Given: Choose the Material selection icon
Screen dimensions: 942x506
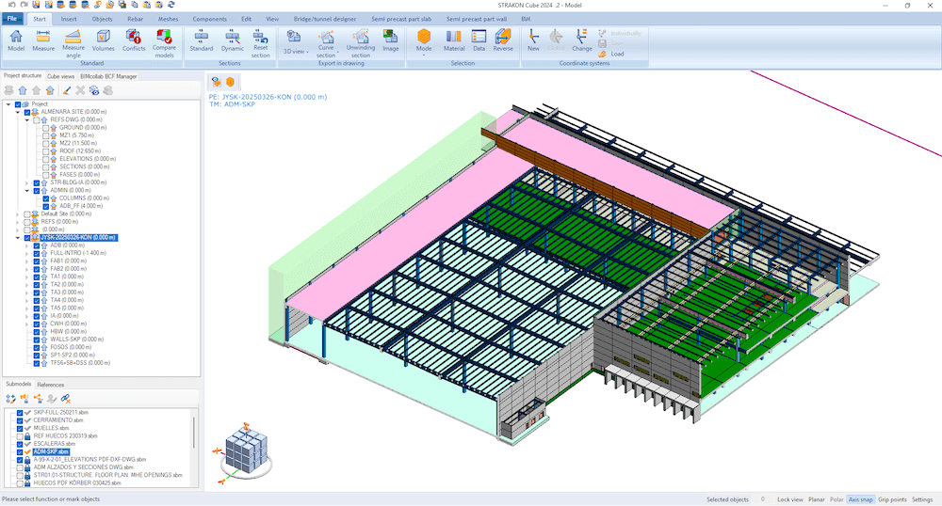Looking at the screenshot, I should tap(454, 40).
